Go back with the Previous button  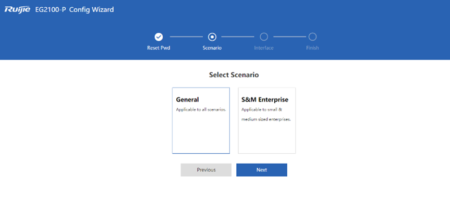(206, 170)
